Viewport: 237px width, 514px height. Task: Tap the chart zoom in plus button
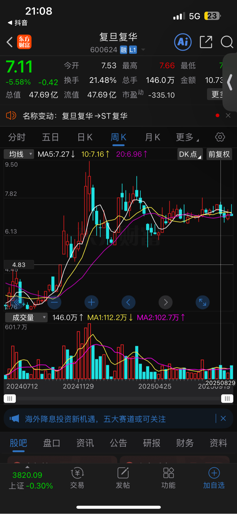(91, 302)
